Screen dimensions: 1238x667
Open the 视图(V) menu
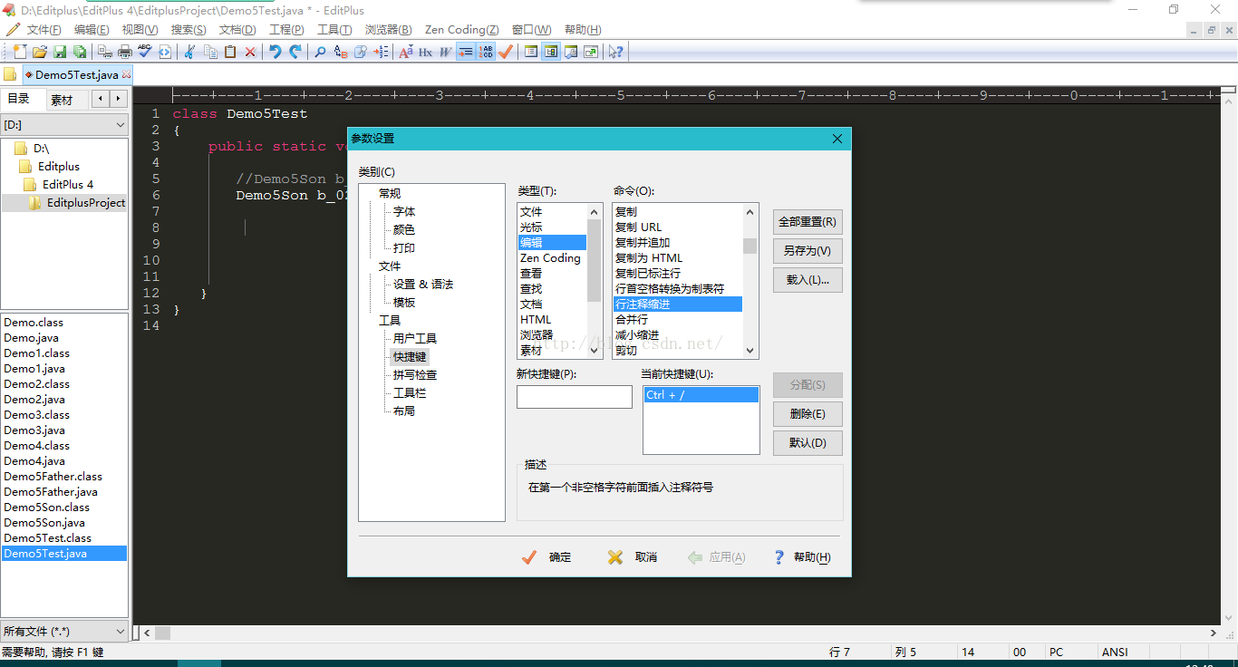point(140,30)
